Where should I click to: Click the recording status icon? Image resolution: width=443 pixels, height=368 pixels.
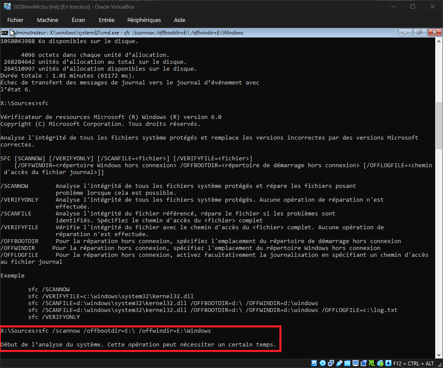(364, 363)
